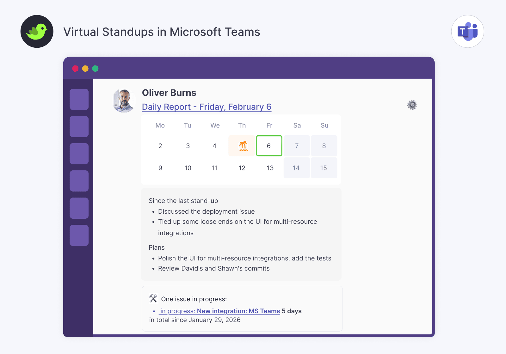Click the hammer and wrench tools icon
The image size is (506, 354).
[x=153, y=299]
